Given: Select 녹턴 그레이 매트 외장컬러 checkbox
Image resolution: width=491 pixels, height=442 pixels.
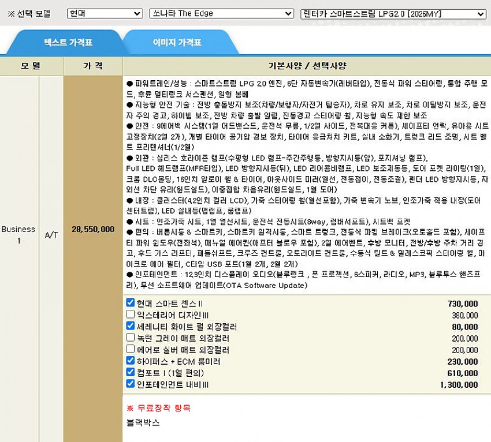Looking at the screenshot, I should [x=131, y=338].
